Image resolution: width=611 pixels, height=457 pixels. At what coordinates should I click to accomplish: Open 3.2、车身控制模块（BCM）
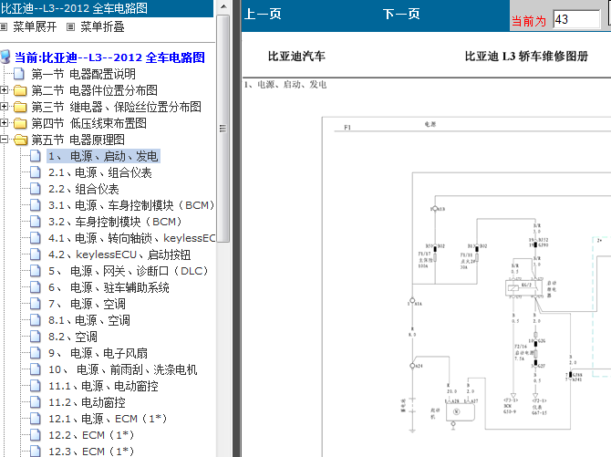click(x=115, y=222)
